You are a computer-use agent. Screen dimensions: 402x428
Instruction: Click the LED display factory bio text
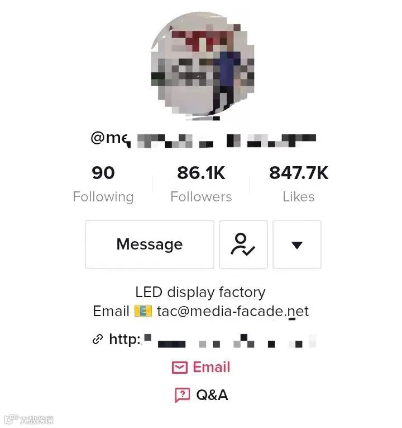(x=200, y=293)
